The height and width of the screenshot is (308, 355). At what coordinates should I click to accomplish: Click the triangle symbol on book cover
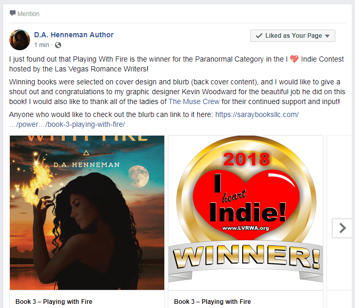86,153
